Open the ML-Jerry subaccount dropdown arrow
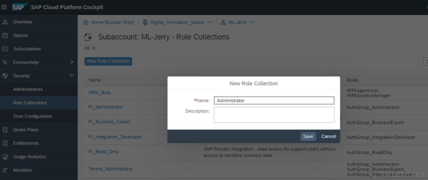The width and height of the screenshot is (428, 180). pyautogui.click(x=252, y=22)
